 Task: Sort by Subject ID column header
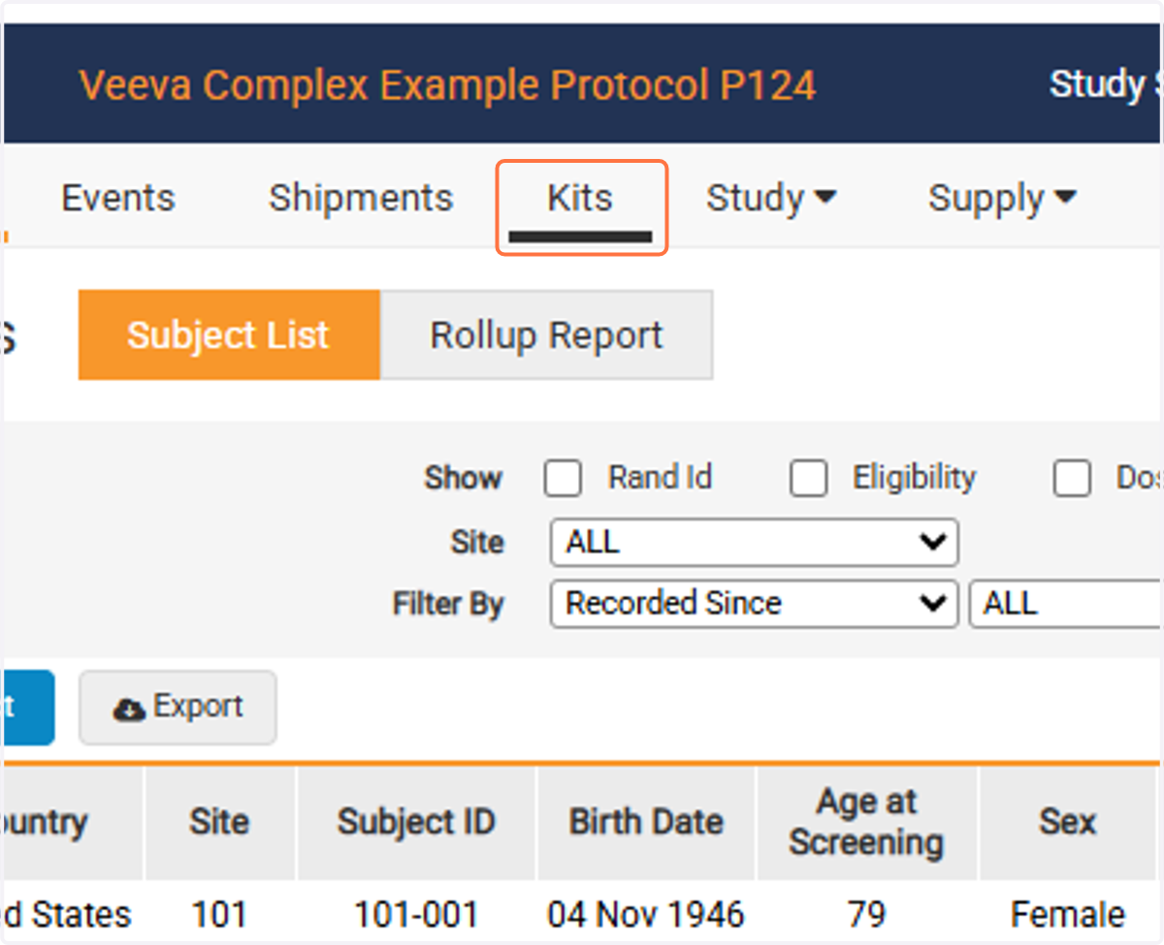point(416,822)
